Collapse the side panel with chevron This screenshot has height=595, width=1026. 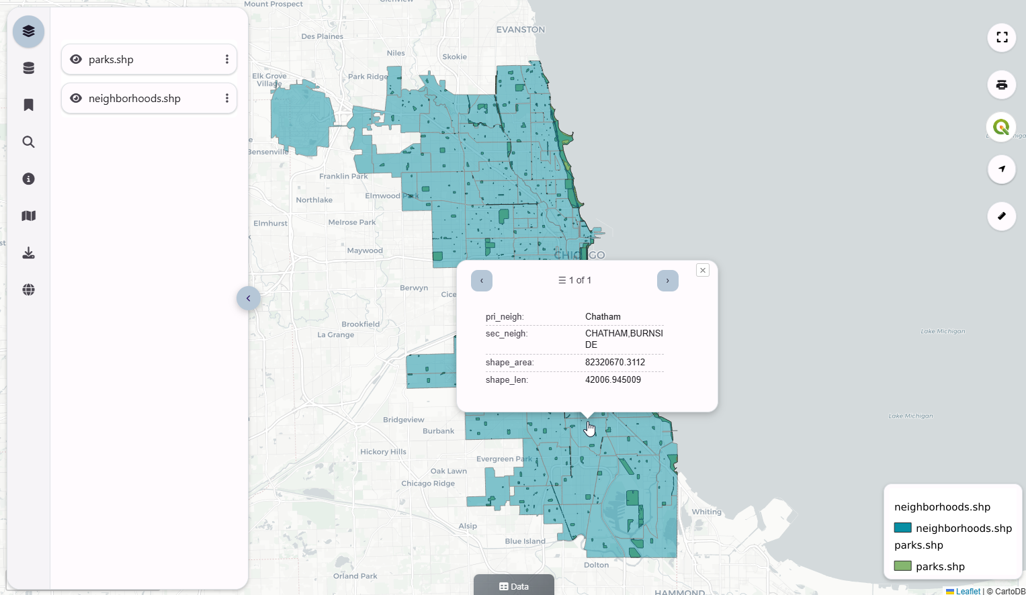(x=249, y=298)
